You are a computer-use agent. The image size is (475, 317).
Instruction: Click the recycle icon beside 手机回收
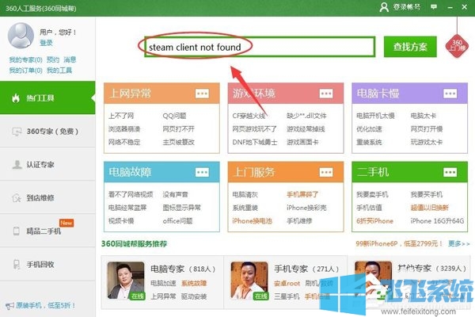click(16, 265)
